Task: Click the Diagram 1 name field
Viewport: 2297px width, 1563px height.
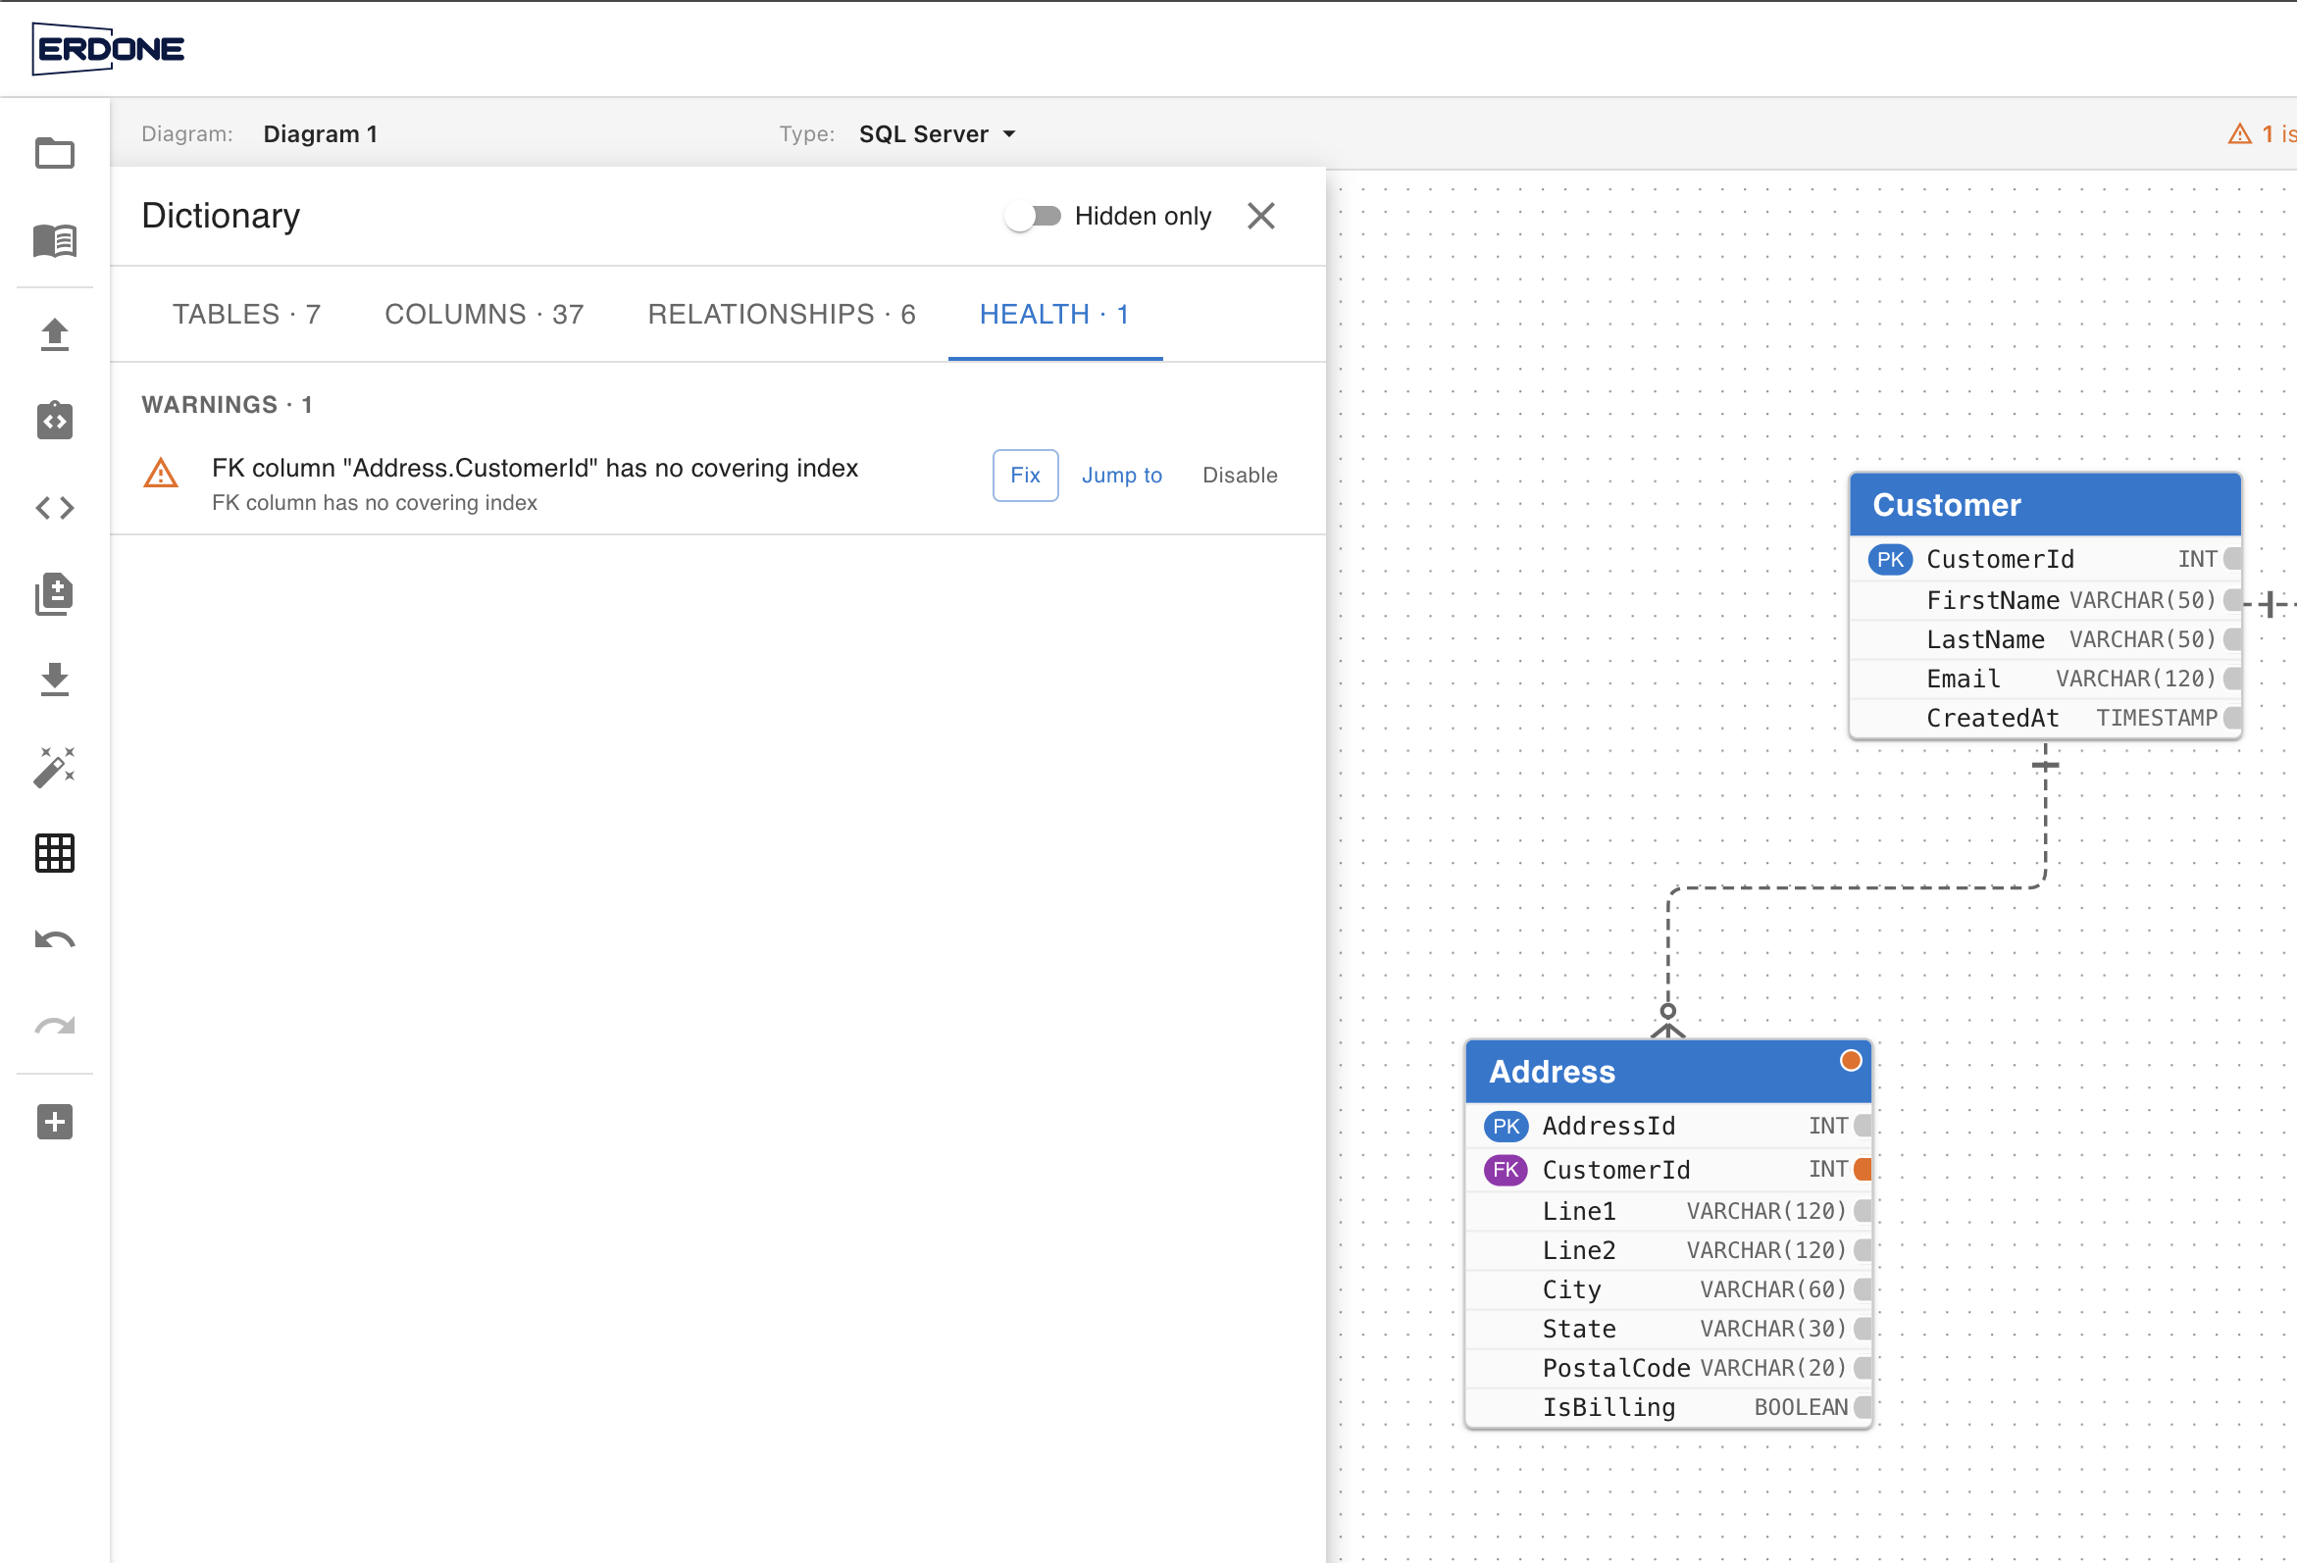Action: tap(321, 134)
